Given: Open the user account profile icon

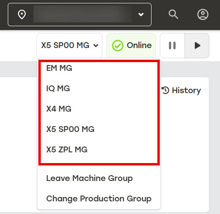Looking at the screenshot, I should coord(203,15).
